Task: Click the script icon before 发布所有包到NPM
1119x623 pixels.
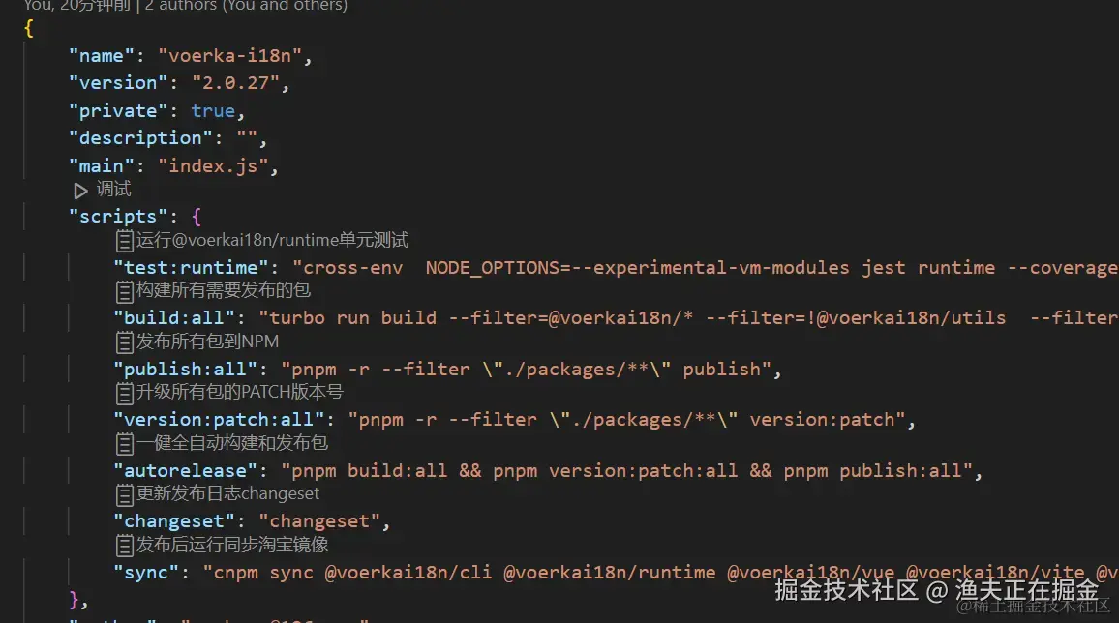Action: coord(124,341)
